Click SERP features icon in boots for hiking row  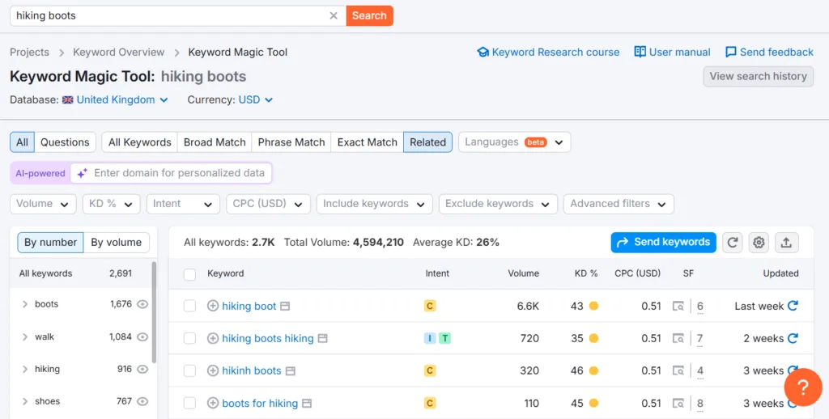click(x=678, y=404)
